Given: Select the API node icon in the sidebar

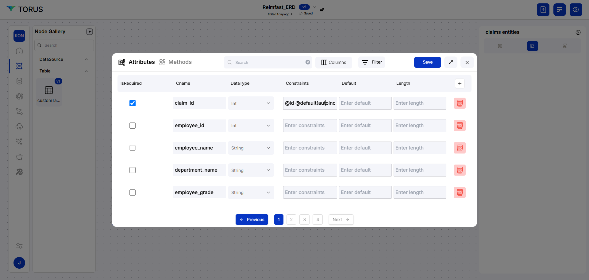Looking at the screenshot, I should 19,66.
